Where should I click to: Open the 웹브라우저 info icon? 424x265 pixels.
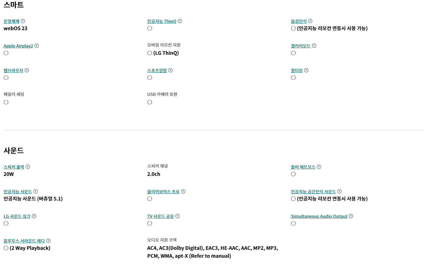tap(27, 70)
